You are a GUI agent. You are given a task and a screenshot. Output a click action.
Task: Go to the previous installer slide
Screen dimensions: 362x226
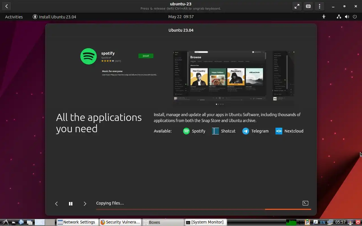tap(57, 204)
